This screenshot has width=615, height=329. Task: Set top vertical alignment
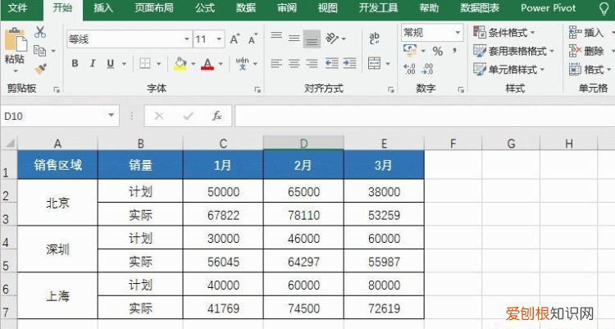276,35
